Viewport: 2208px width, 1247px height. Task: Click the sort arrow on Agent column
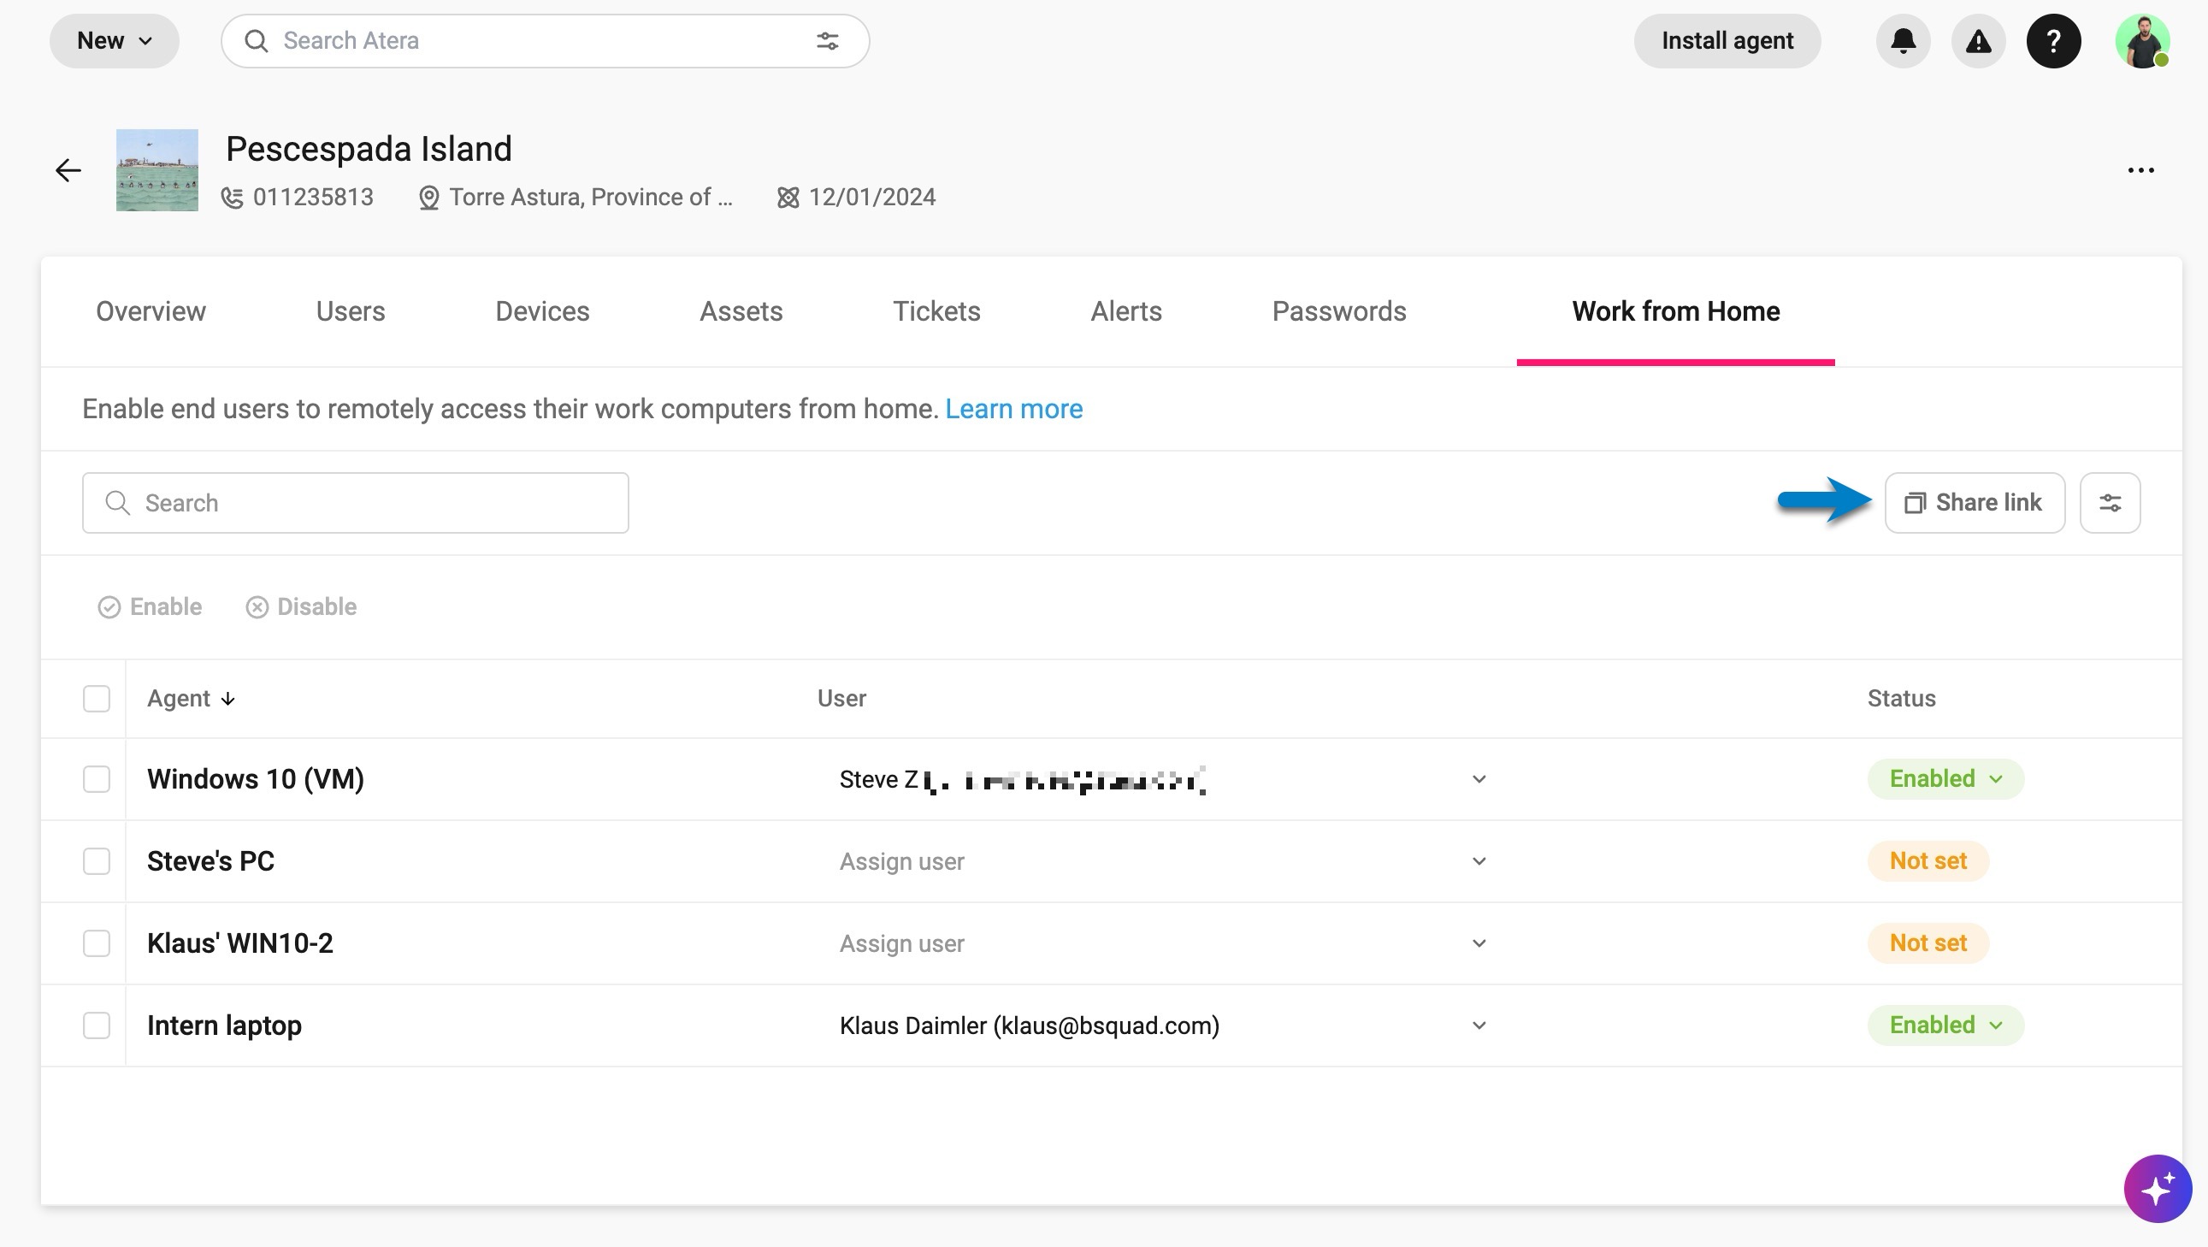[228, 699]
